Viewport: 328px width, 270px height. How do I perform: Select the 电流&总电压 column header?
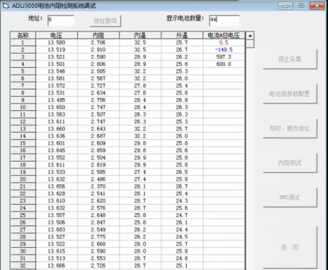pos(224,35)
